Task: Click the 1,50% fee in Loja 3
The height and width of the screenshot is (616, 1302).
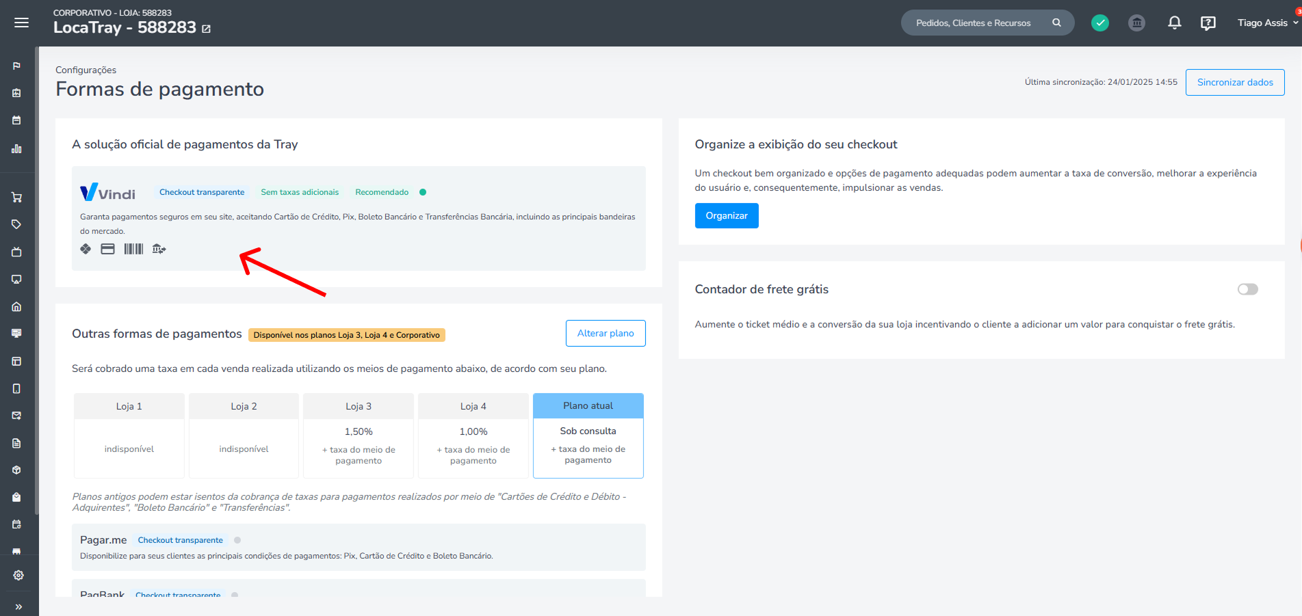Action: click(x=359, y=431)
